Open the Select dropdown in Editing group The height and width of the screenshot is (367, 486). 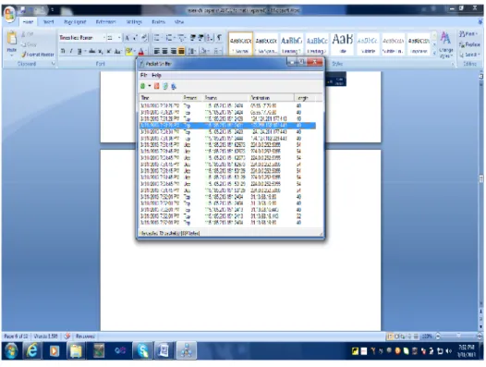coord(470,55)
